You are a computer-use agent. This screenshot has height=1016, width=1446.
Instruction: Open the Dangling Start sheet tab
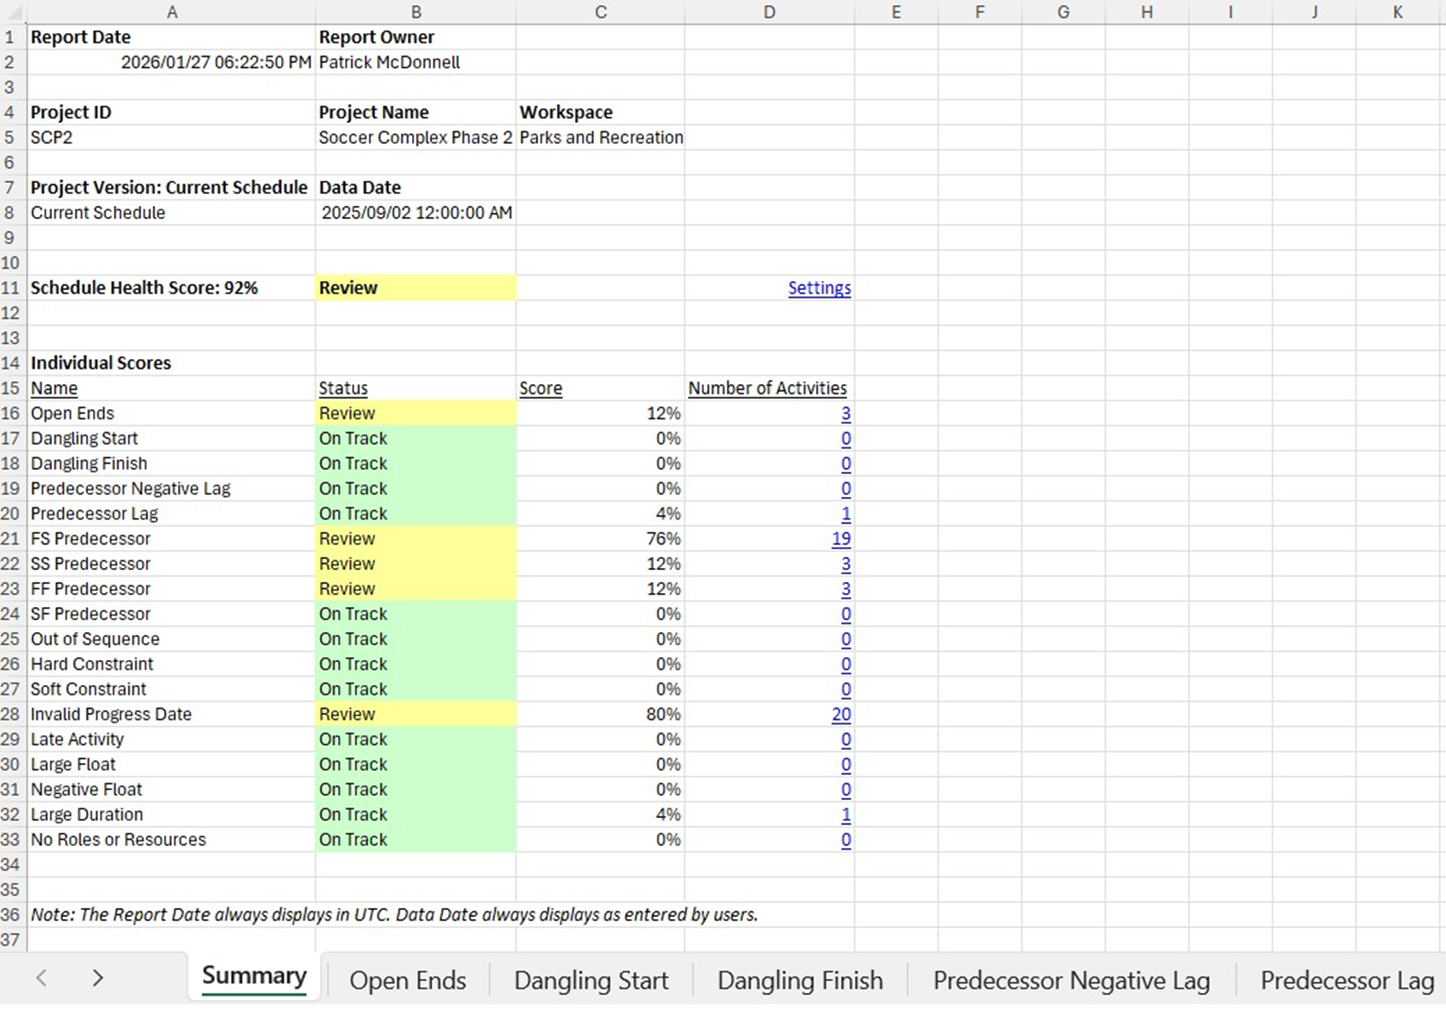click(x=591, y=981)
